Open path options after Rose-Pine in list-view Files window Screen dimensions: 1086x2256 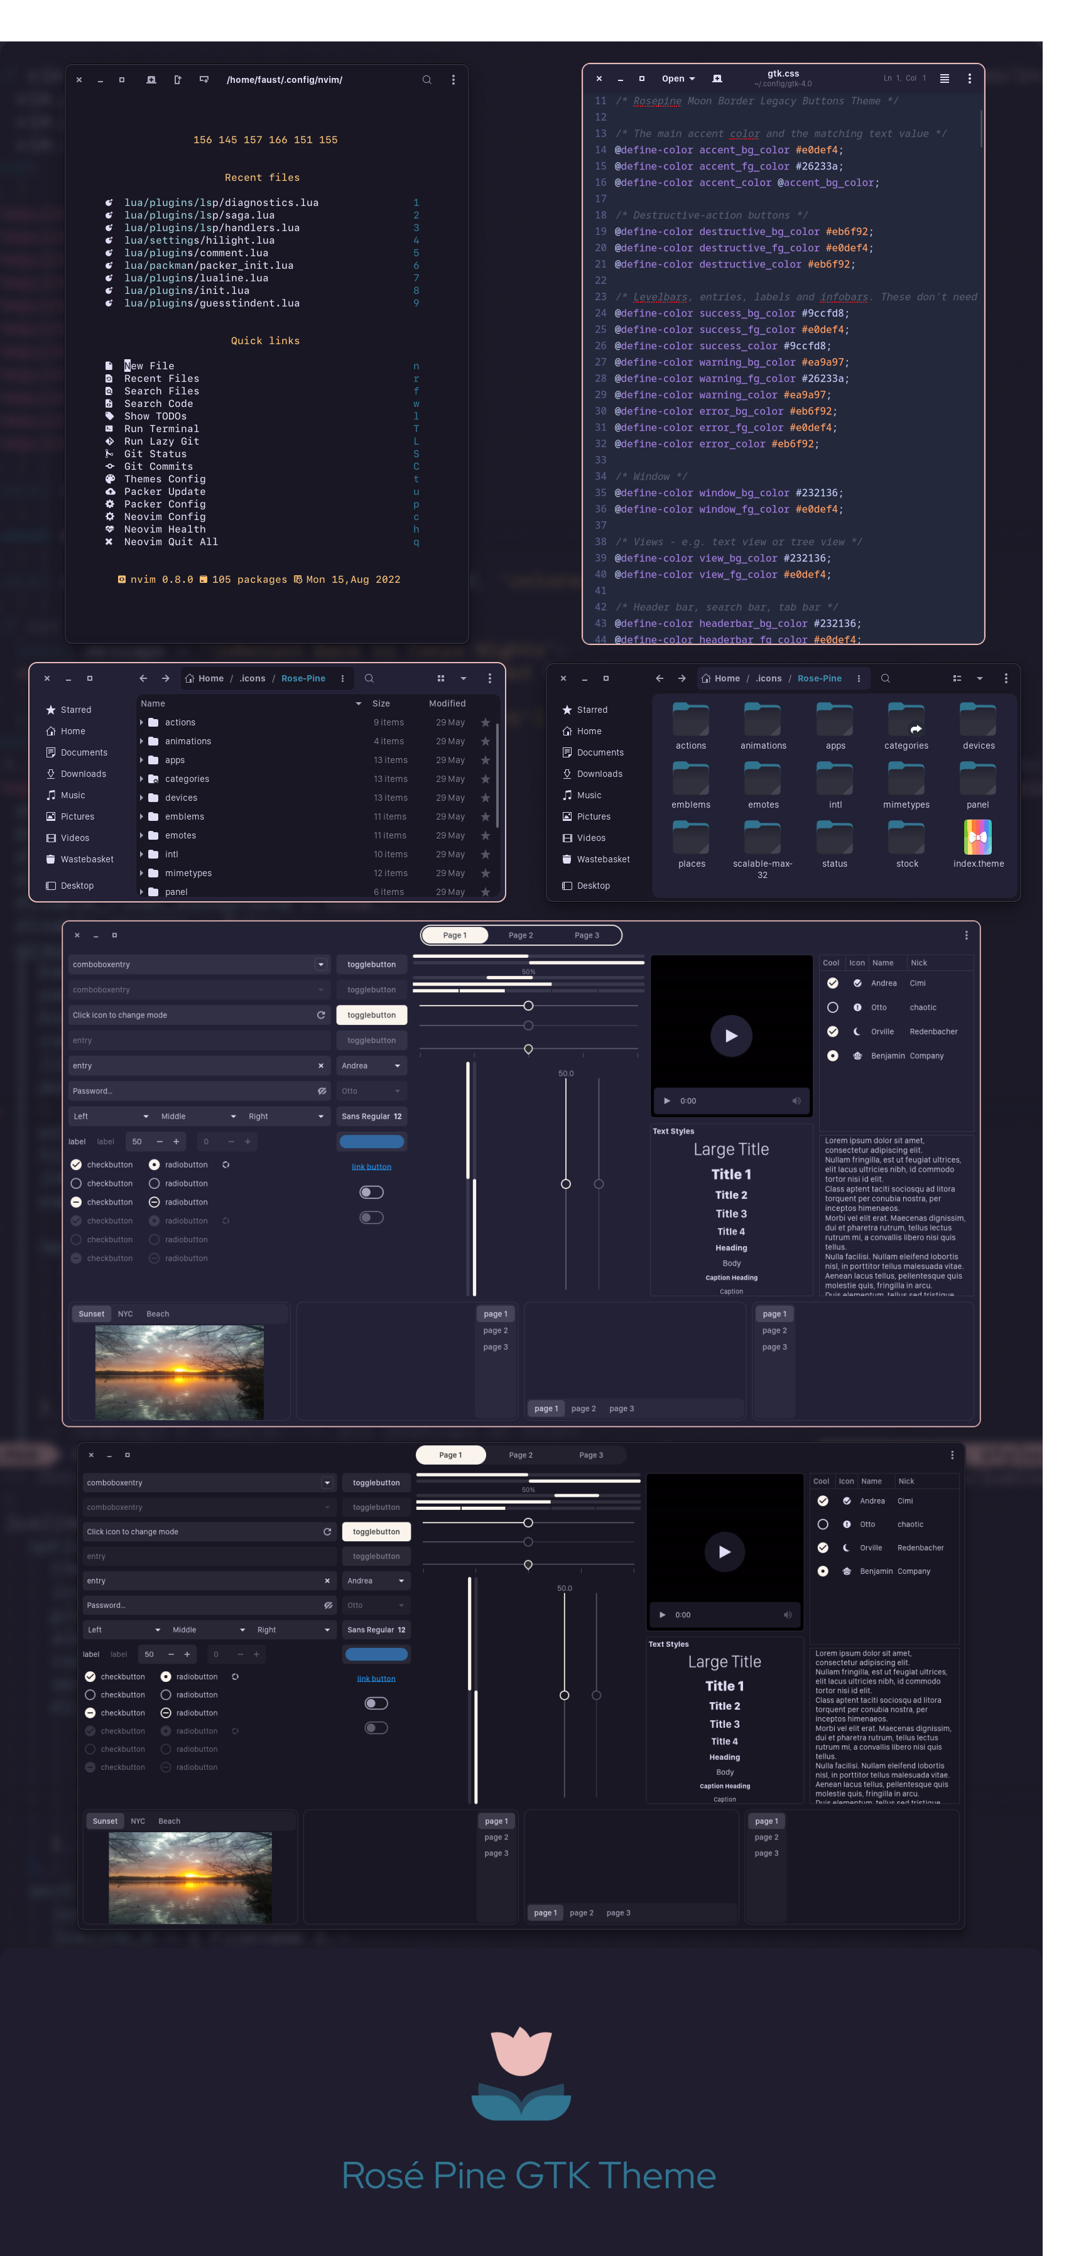point(342,679)
